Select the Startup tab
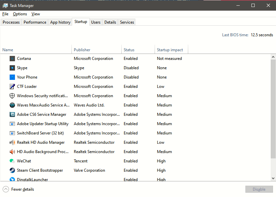Viewport: 276px width, 197px height. click(x=81, y=22)
